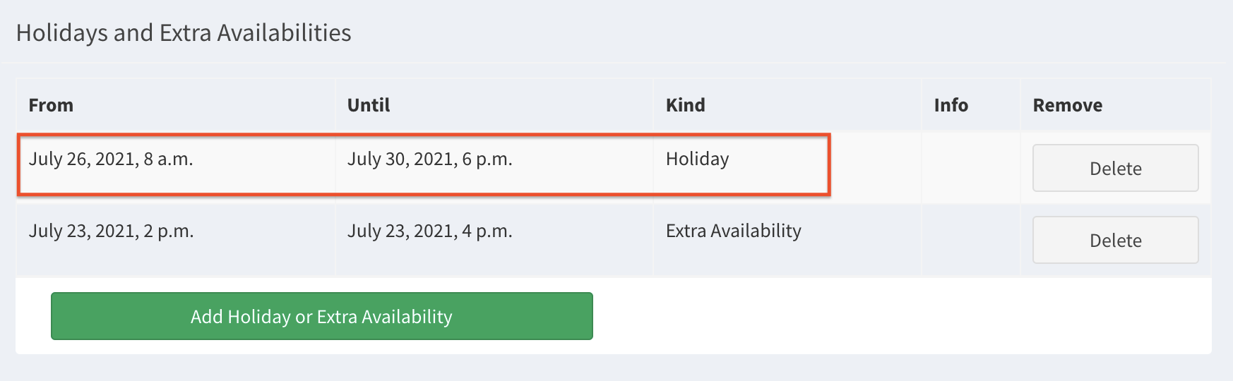The height and width of the screenshot is (381, 1233).
Task: Select the 'Extra Availability' kind cell
Action: click(x=733, y=231)
